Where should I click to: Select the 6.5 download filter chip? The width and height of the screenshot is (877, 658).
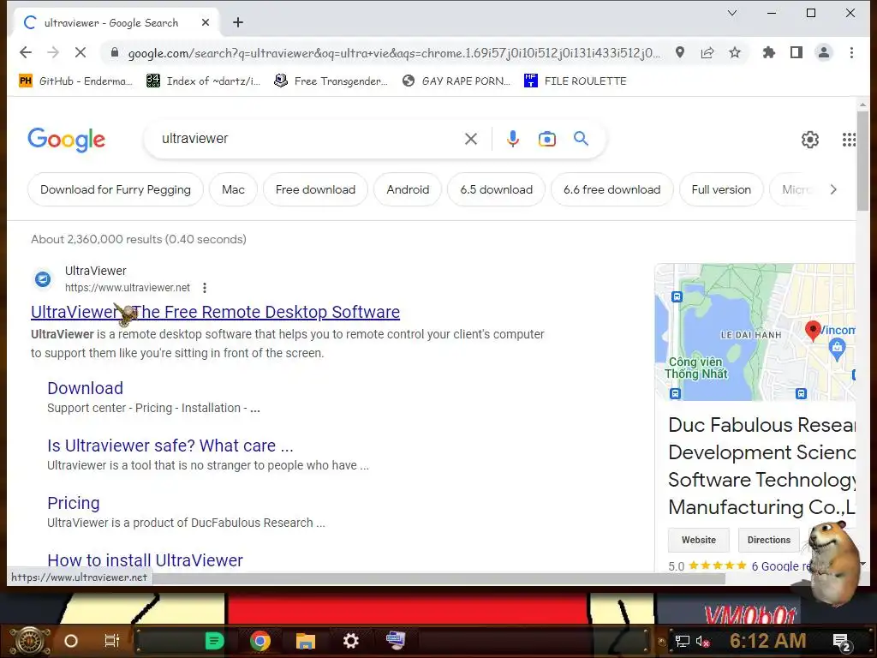pos(496,189)
